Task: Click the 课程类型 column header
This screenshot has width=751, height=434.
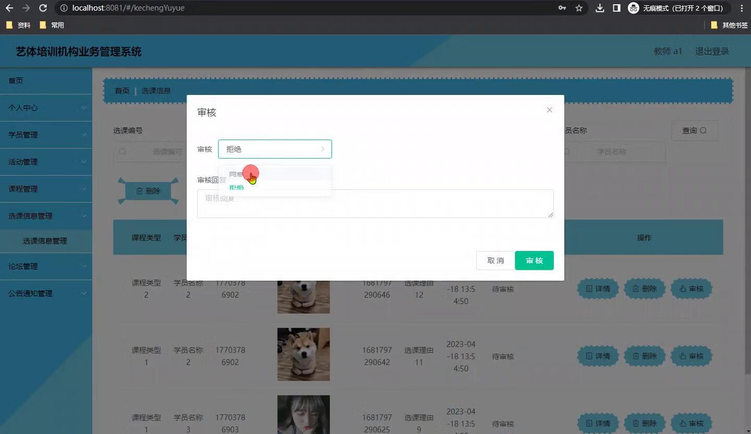Action: point(146,238)
